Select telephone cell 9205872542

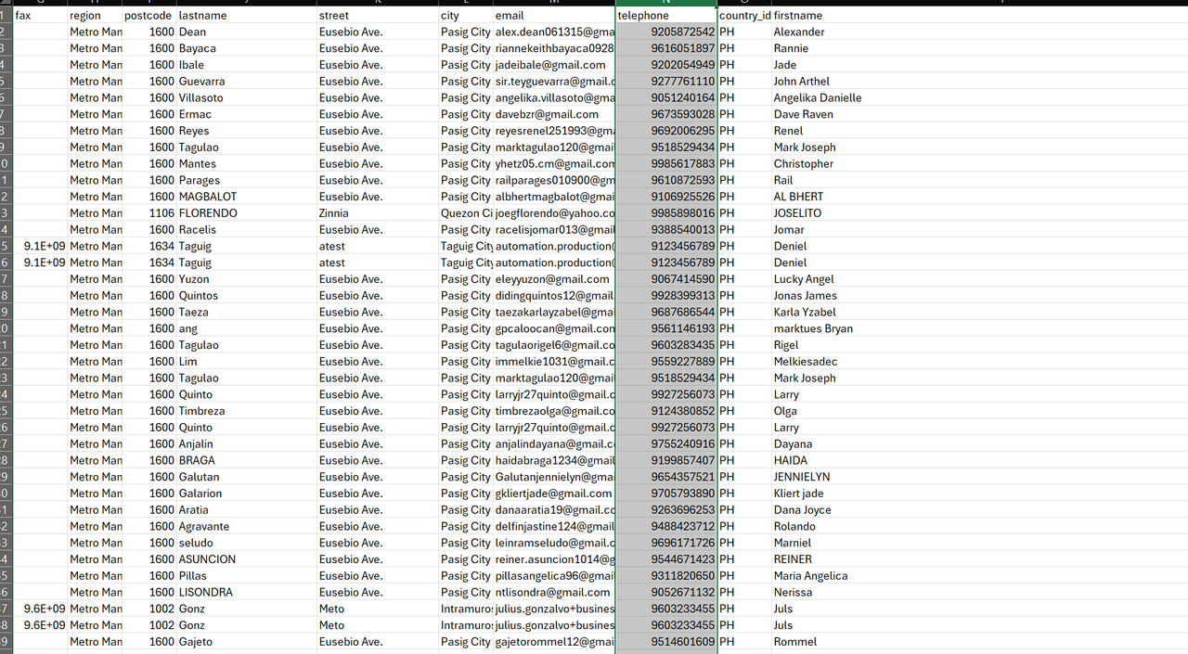pyautogui.click(x=666, y=32)
